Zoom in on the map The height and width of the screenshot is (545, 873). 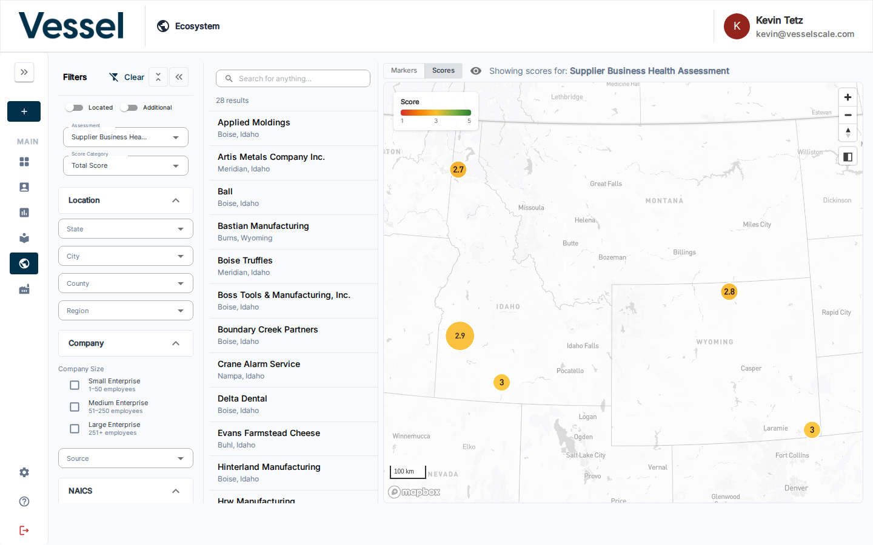pyautogui.click(x=848, y=97)
